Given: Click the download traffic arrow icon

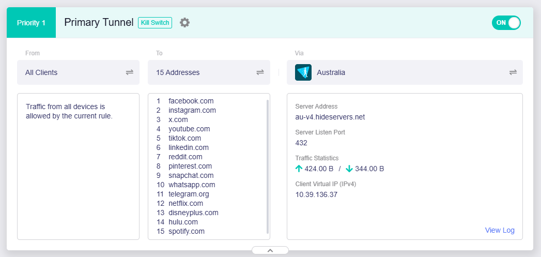Looking at the screenshot, I should (349, 169).
